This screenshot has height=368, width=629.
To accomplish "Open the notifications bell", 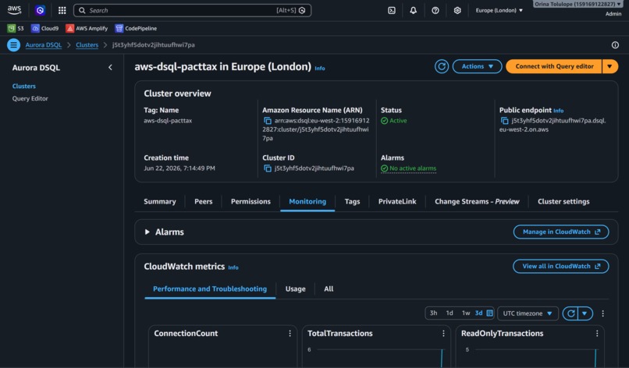I will (413, 10).
